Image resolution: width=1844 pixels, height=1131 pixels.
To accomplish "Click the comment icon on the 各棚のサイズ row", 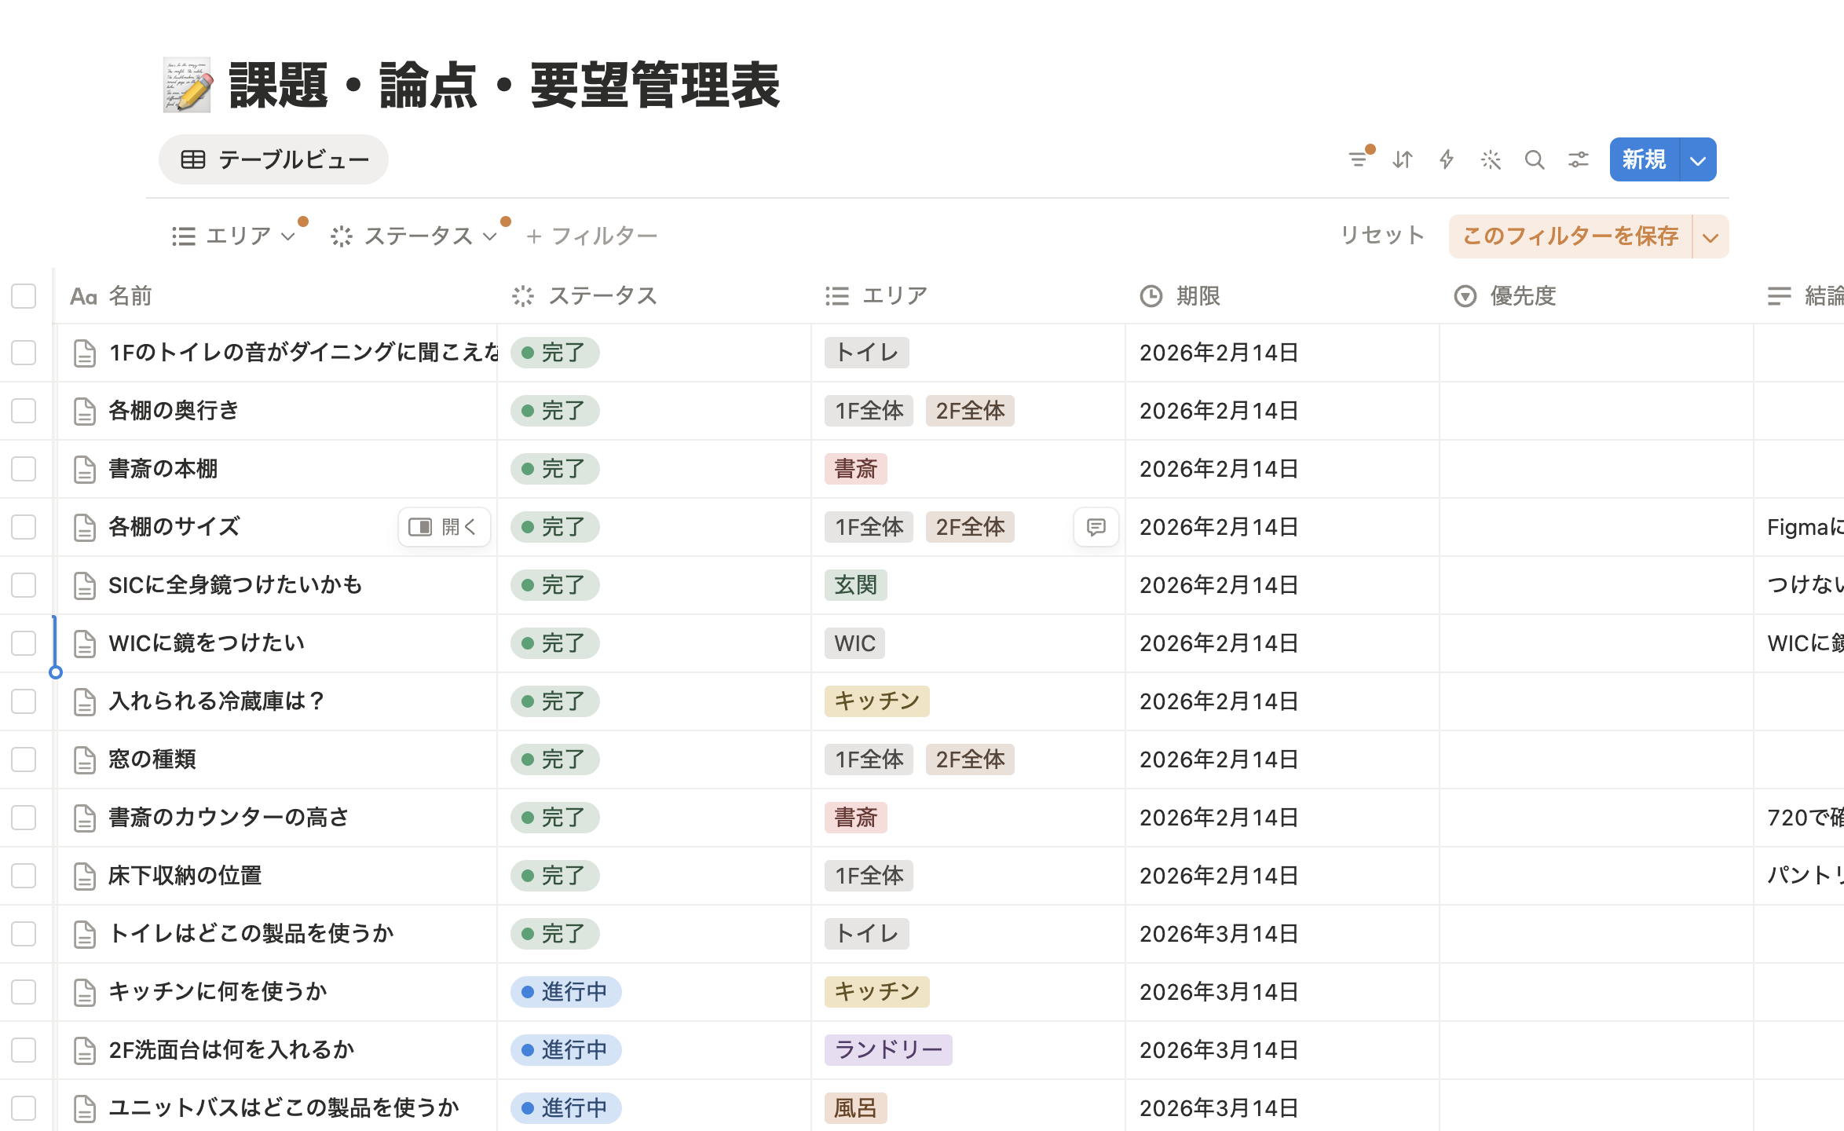I will [1096, 526].
